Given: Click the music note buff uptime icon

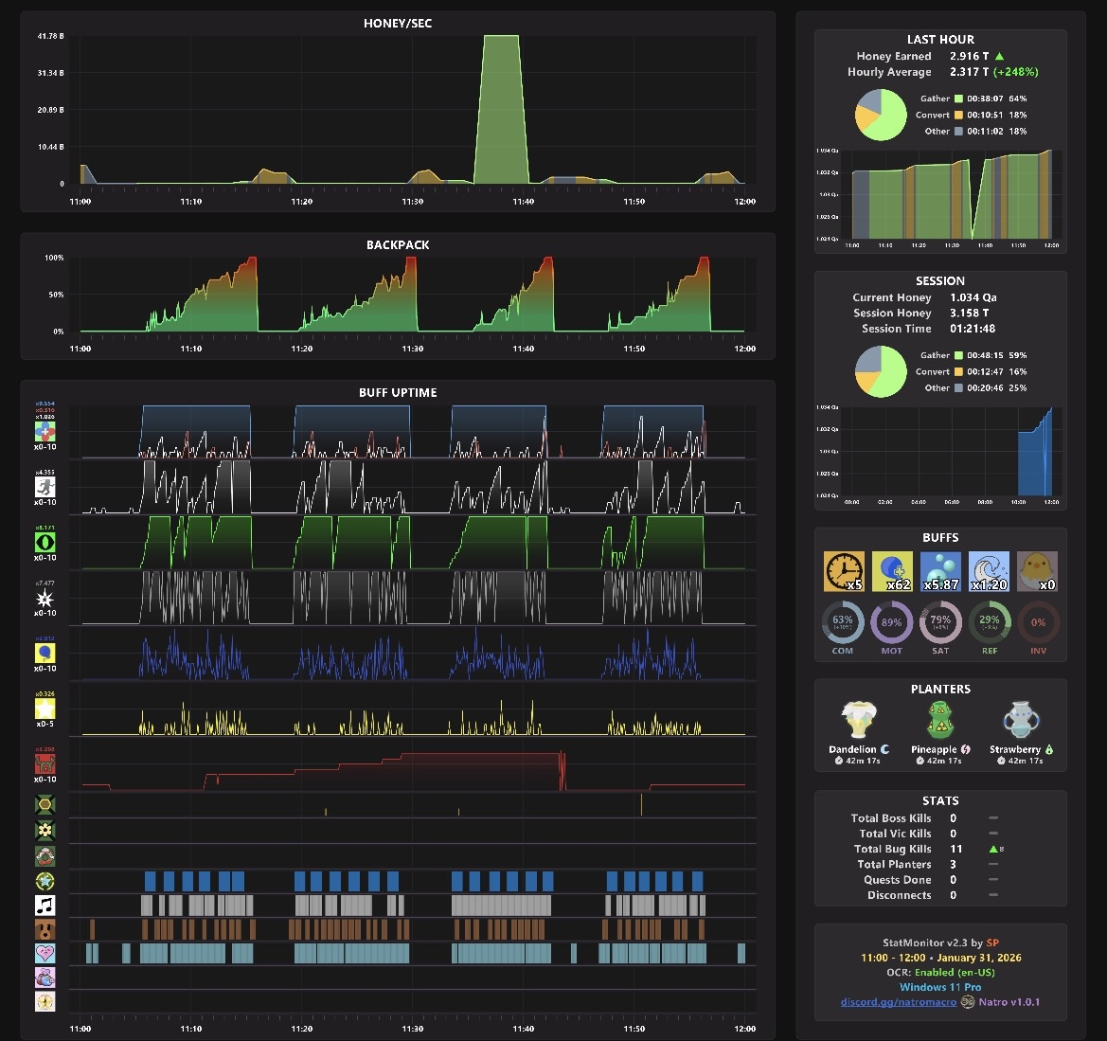Looking at the screenshot, I should click(x=45, y=906).
